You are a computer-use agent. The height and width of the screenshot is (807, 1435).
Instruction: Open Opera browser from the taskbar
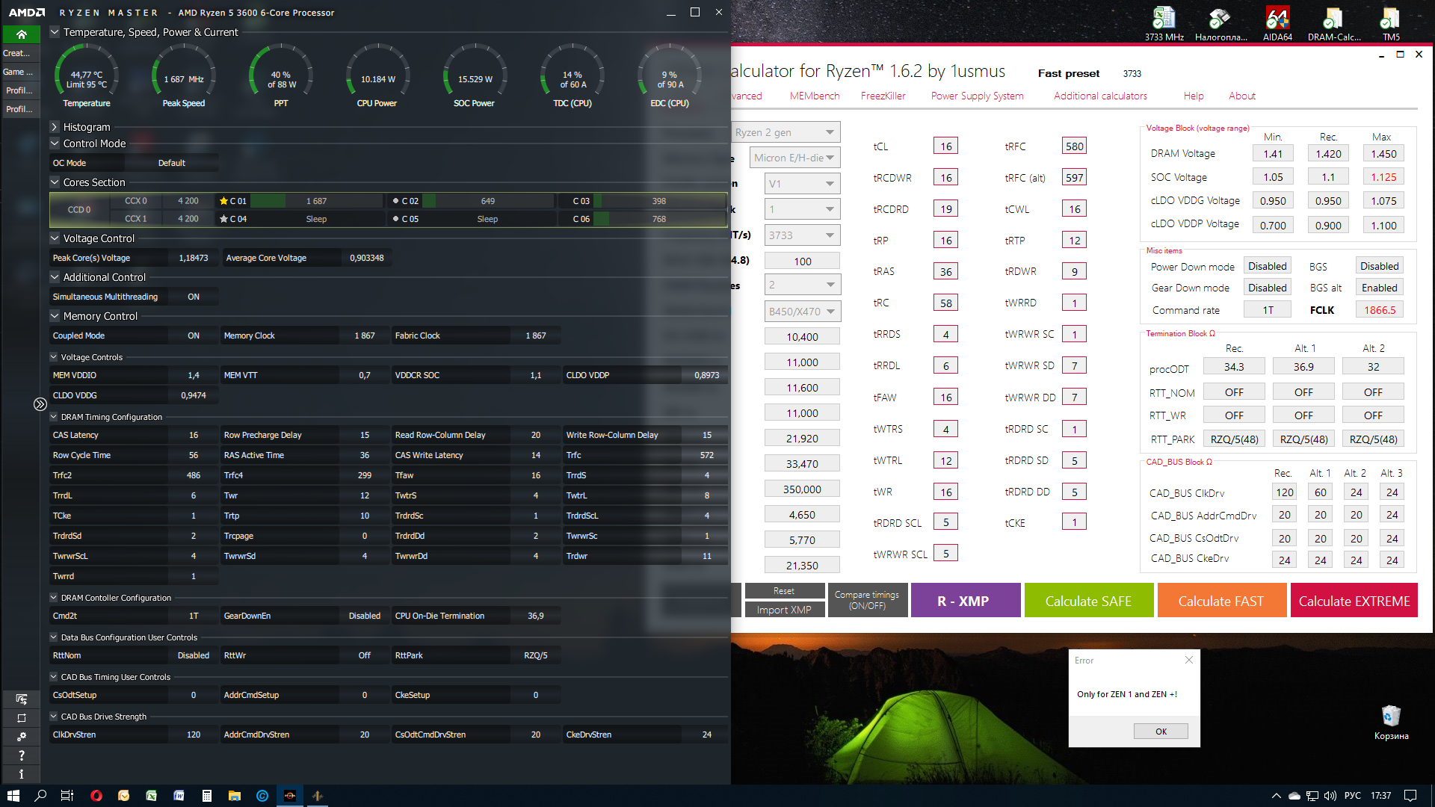[96, 796]
